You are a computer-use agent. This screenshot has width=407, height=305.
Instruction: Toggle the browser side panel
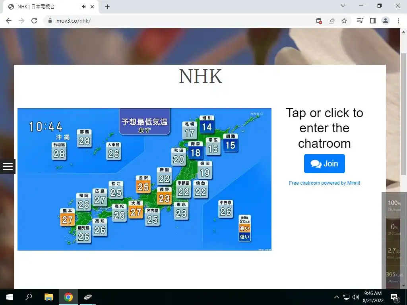(x=373, y=21)
